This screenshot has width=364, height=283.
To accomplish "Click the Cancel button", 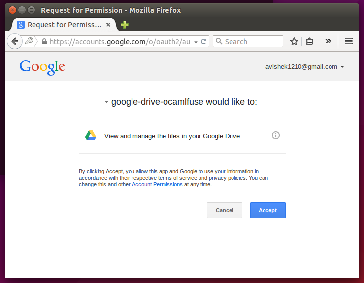I will click(x=225, y=210).
